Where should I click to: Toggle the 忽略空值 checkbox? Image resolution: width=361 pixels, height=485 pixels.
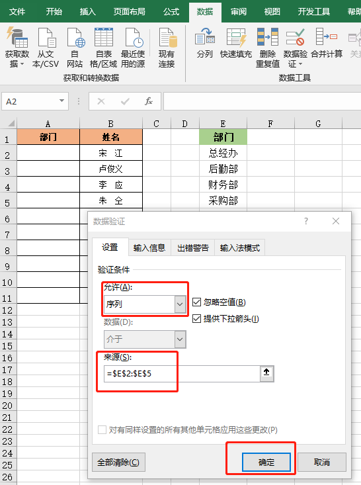[x=196, y=302]
